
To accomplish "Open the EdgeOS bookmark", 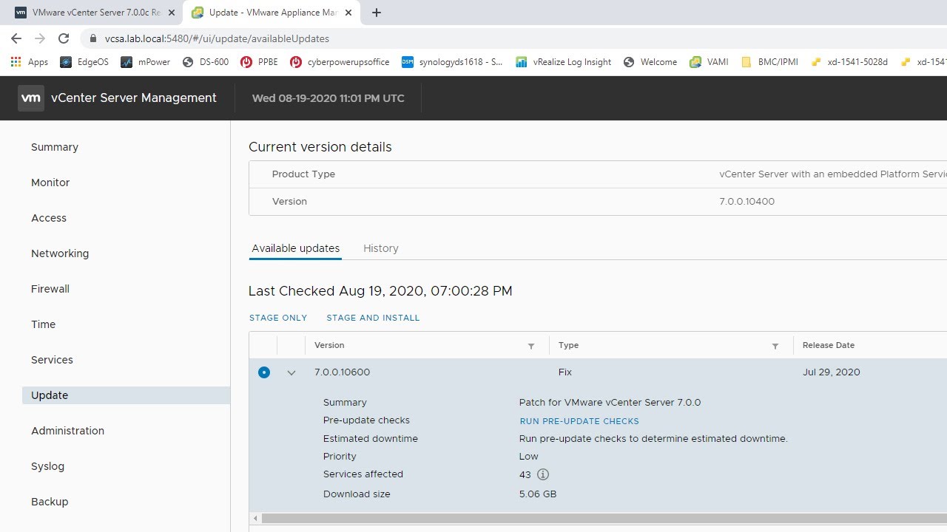I will point(84,62).
